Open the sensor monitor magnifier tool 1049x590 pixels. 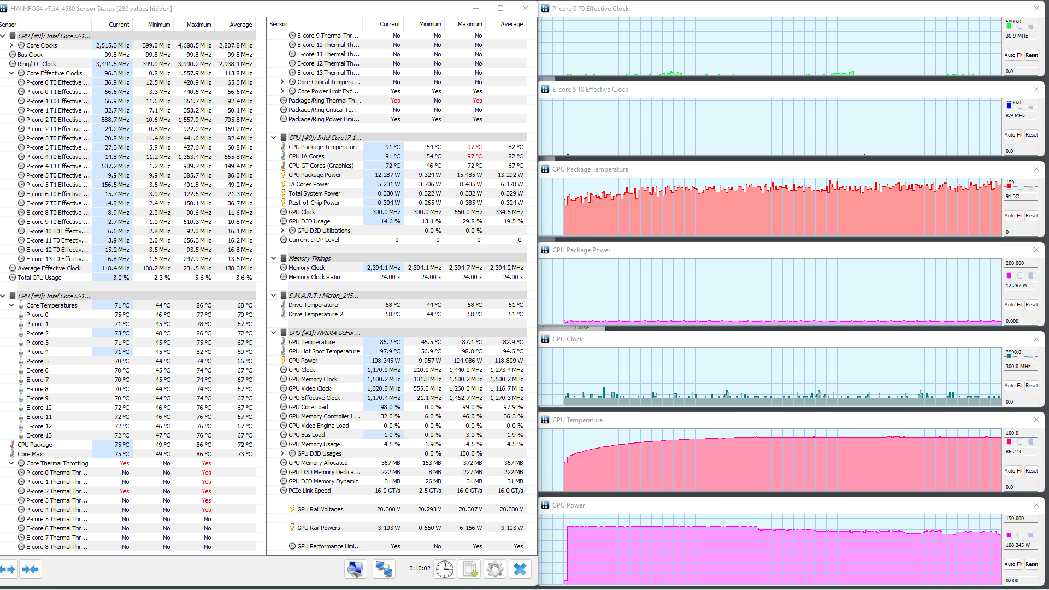tap(355, 569)
